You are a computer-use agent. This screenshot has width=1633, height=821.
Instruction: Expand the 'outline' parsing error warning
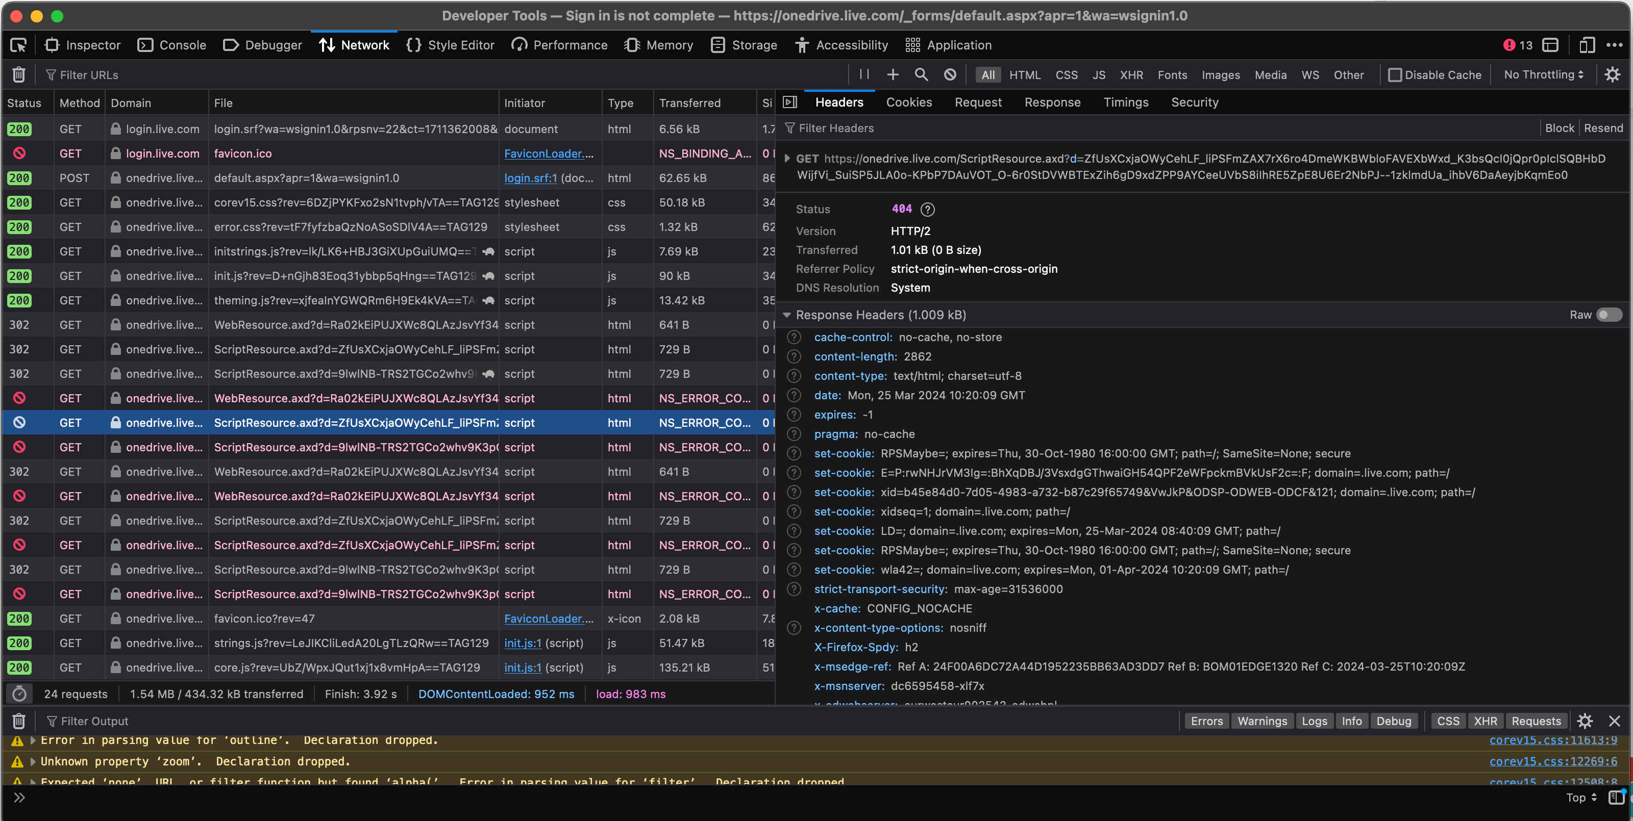(33, 740)
